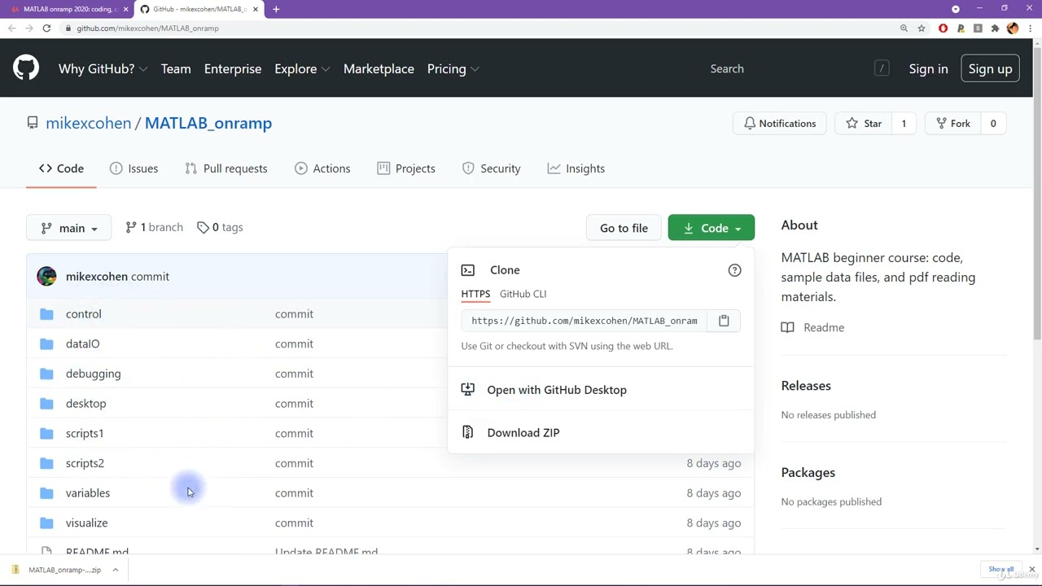Click the star count 1
The width and height of the screenshot is (1042, 586).
904,124
